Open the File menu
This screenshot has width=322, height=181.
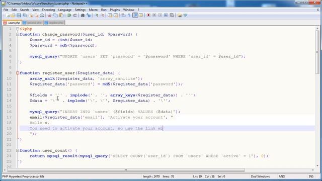tap(6, 10)
